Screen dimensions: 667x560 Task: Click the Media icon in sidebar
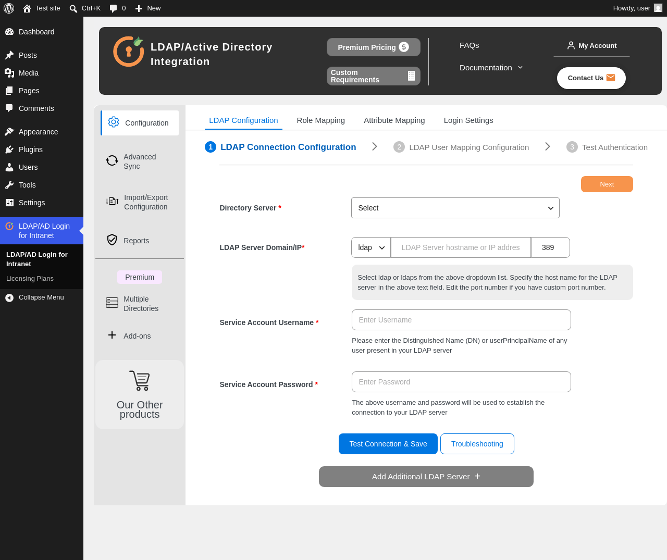click(x=9, y=73)
